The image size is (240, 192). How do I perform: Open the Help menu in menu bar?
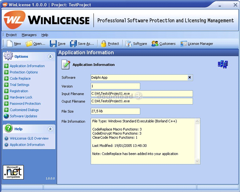[45, 35]
